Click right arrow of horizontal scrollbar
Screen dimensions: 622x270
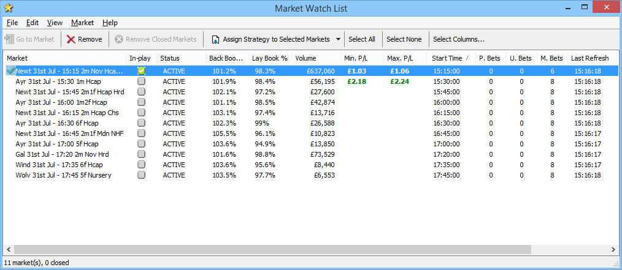tap(612, 249)
